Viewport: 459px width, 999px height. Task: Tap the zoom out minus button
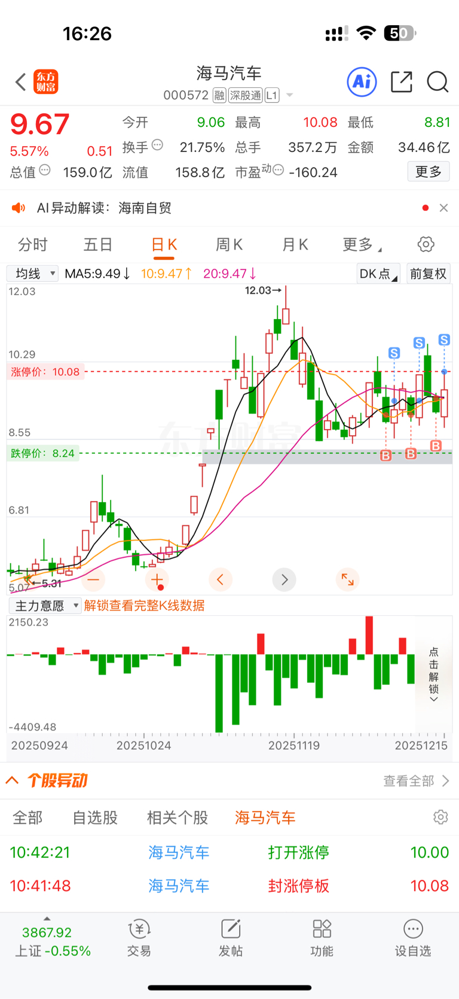pyautogui.click(x=93, y=579)
